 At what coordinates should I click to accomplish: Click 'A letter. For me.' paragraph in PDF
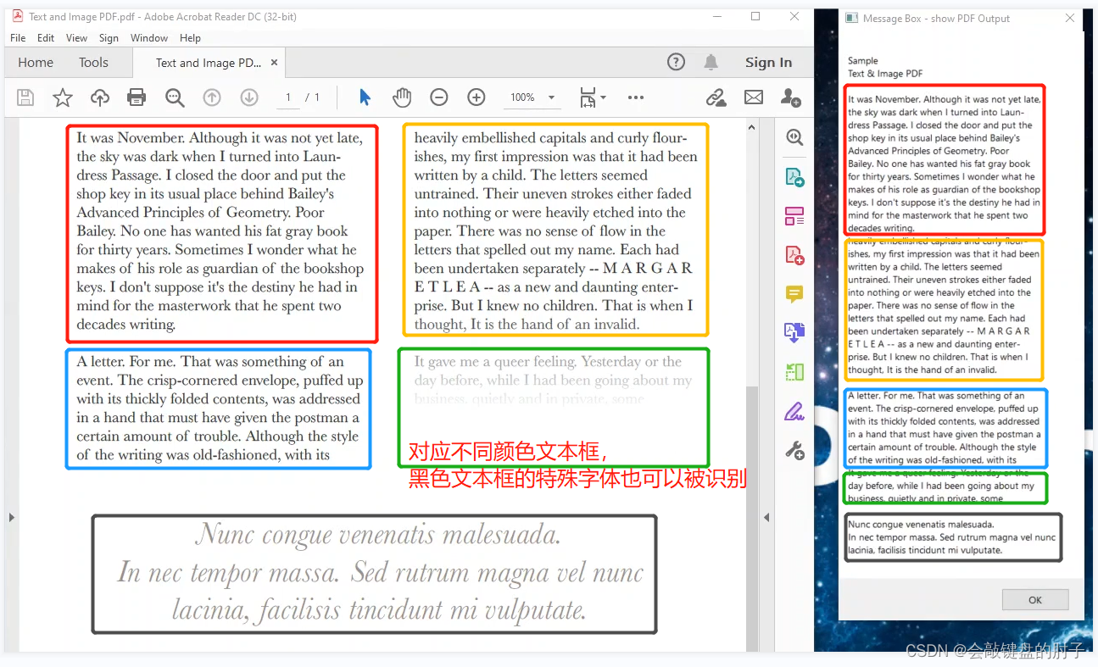pyautogui.click(x=220, y=408)
